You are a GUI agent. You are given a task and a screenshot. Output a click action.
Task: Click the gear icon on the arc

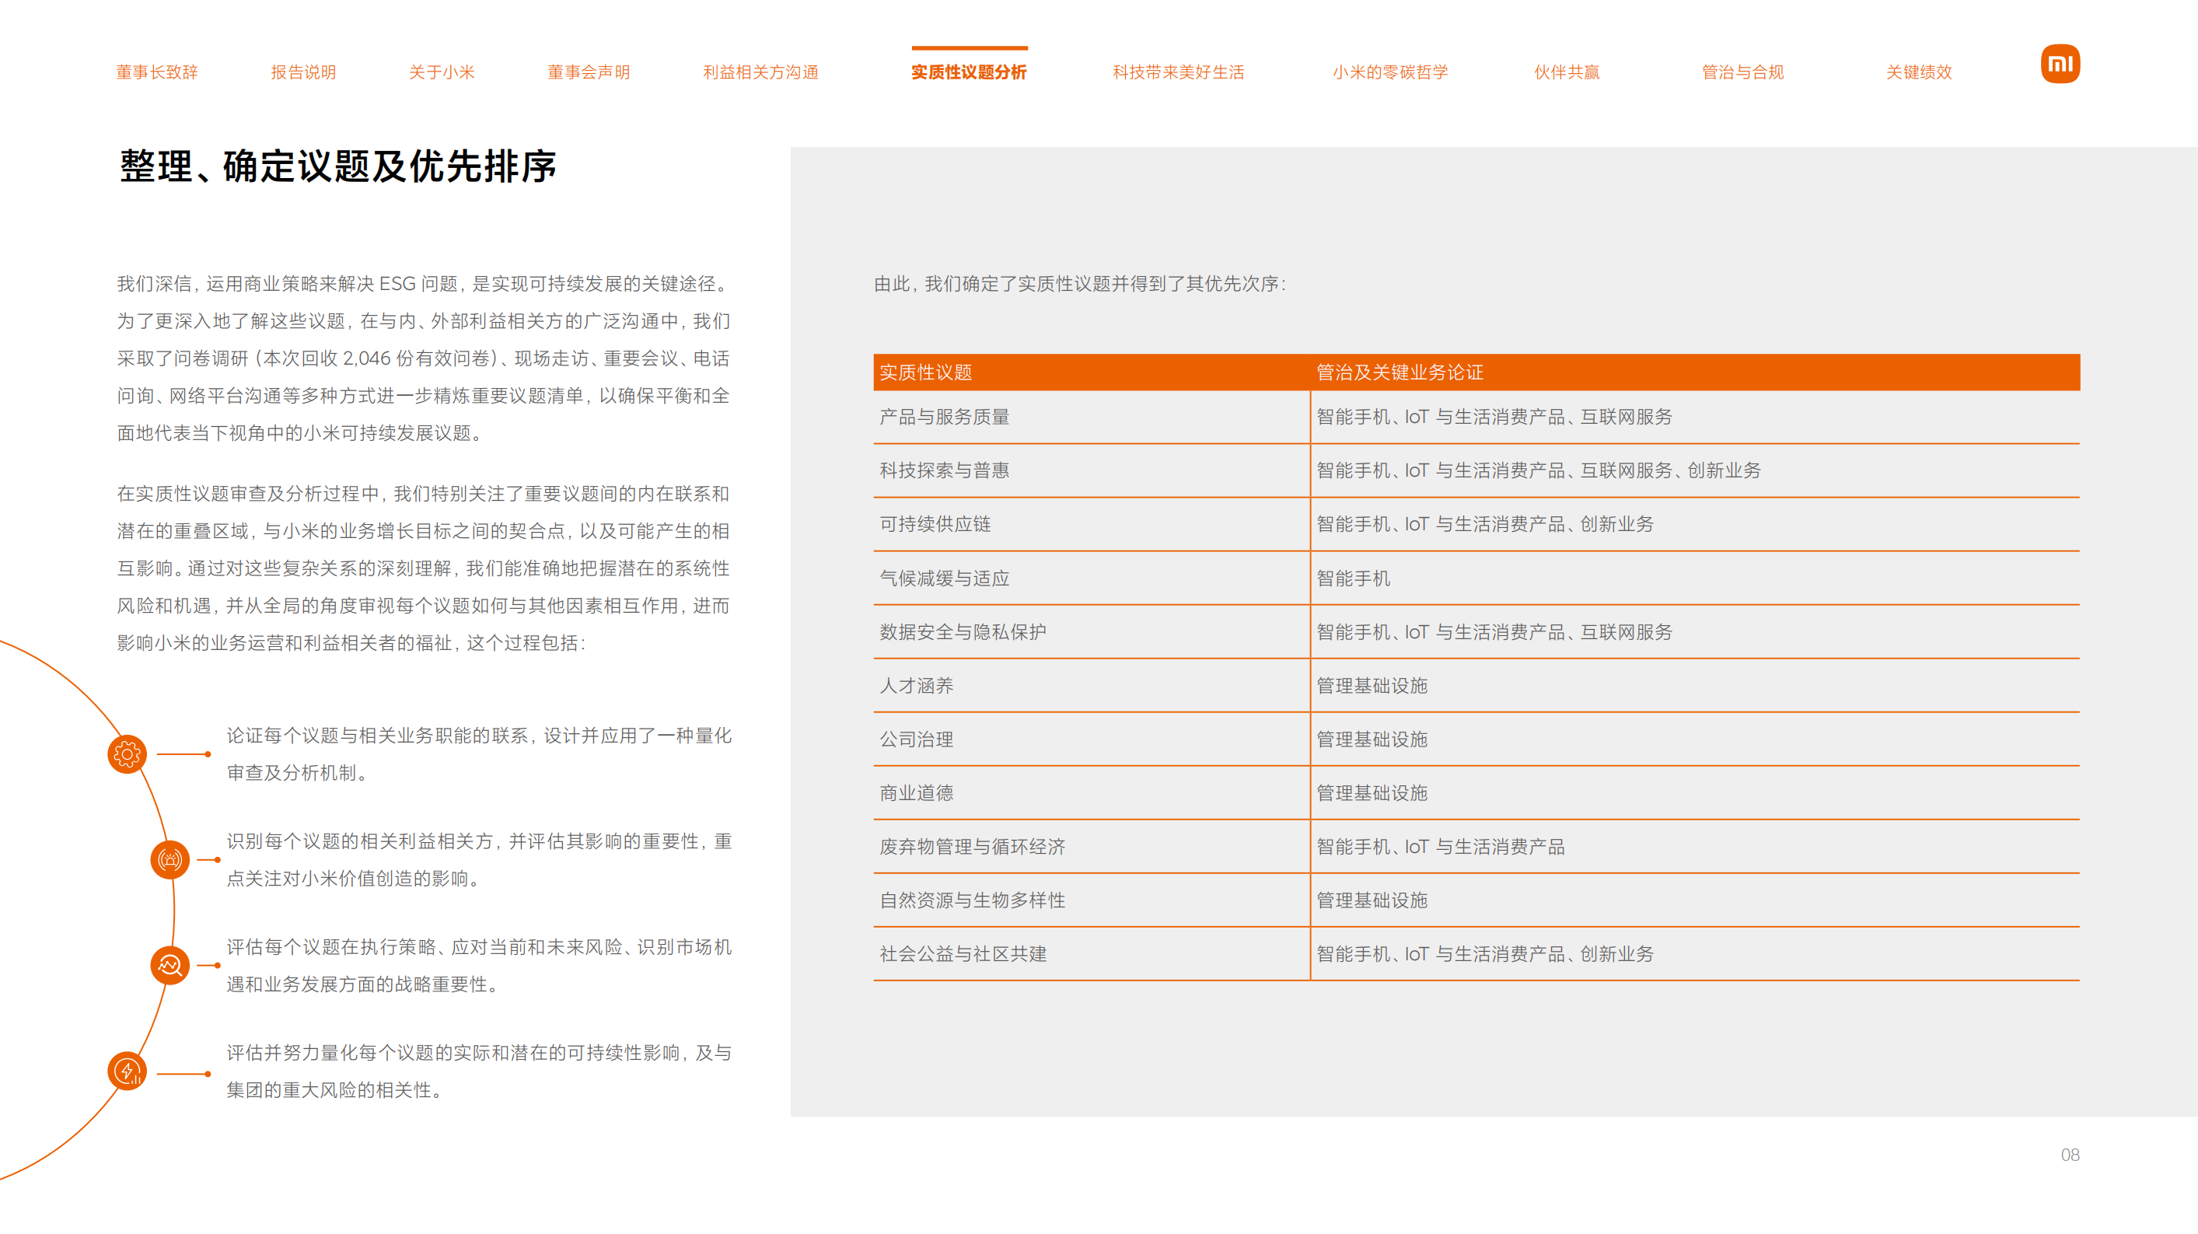point(128,754)
